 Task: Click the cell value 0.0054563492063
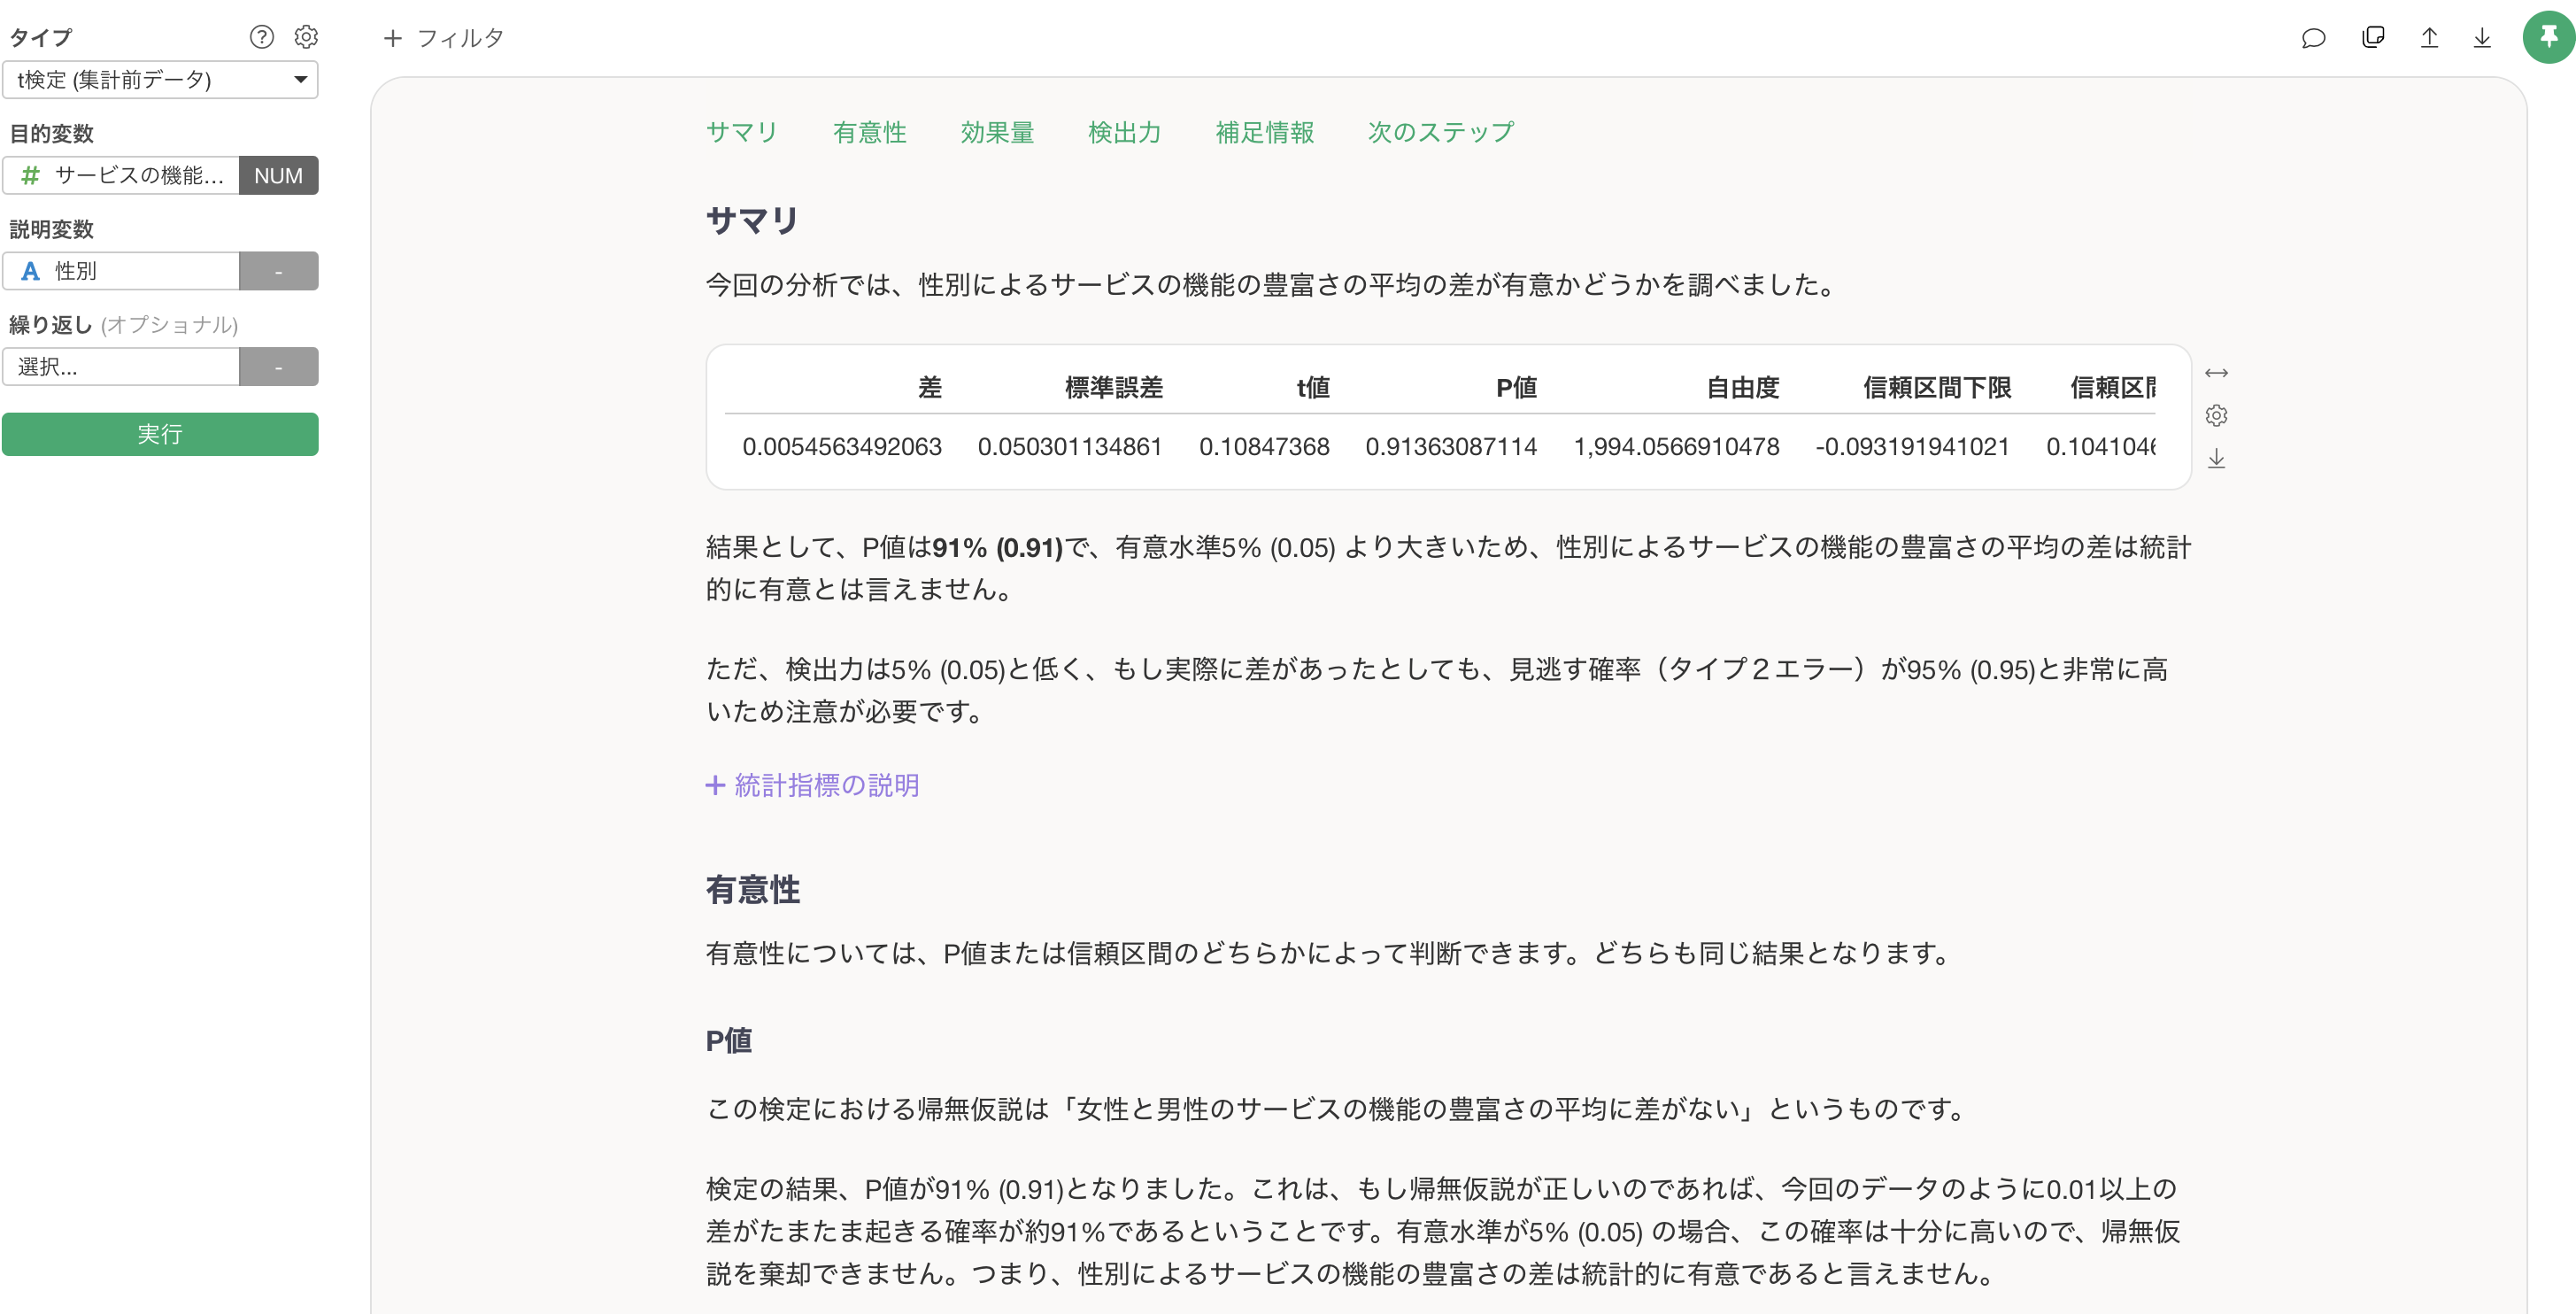[842, 446]
